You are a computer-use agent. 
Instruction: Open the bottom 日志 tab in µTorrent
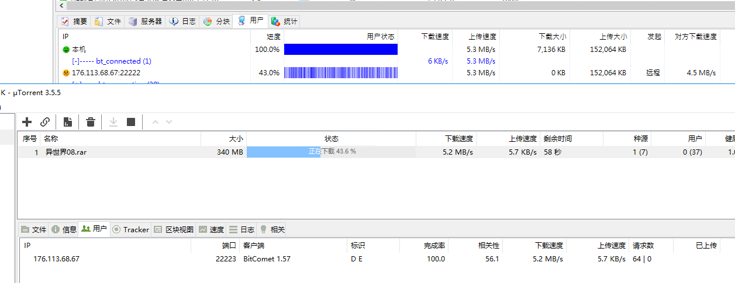[x=241, y=229]
